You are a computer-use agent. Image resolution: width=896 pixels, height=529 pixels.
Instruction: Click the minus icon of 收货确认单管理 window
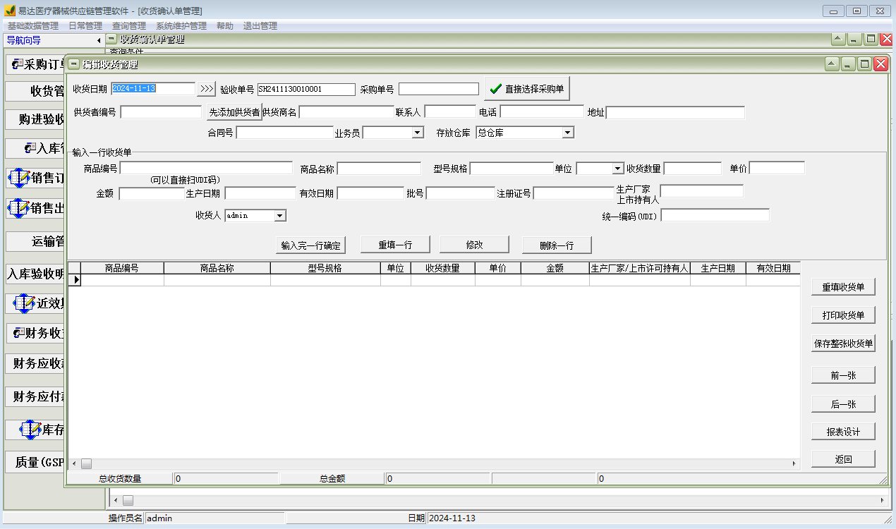(111, 39)
